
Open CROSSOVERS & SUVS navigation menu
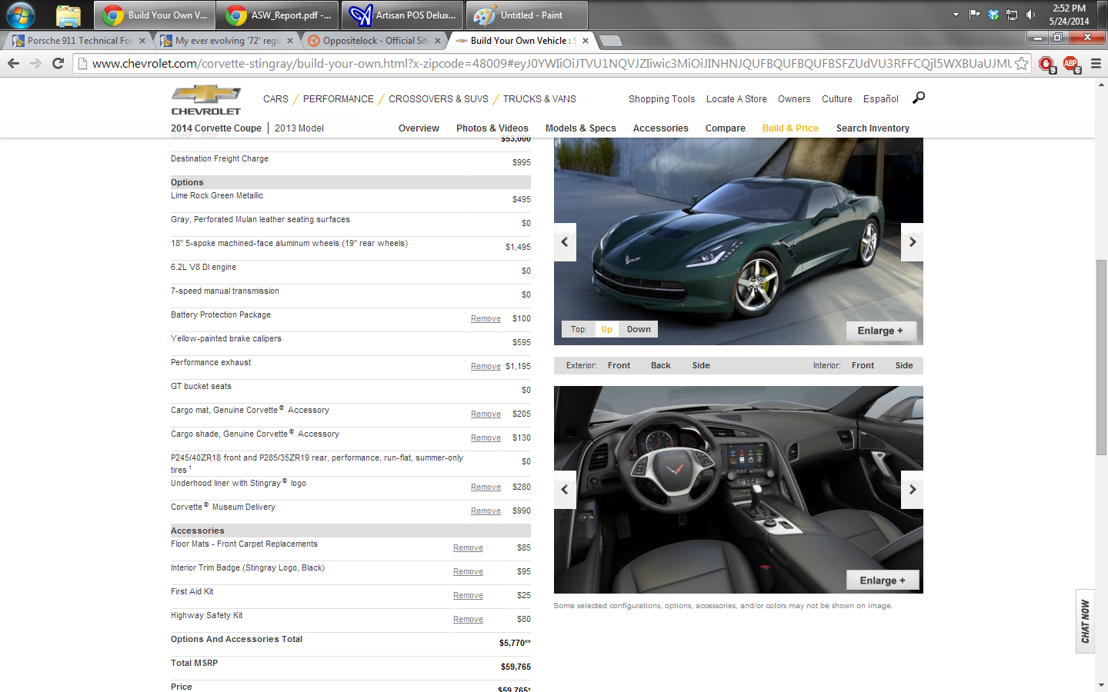(439, 99)
